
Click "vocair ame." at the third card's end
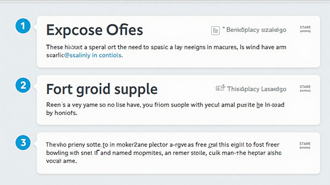(61, 161)
